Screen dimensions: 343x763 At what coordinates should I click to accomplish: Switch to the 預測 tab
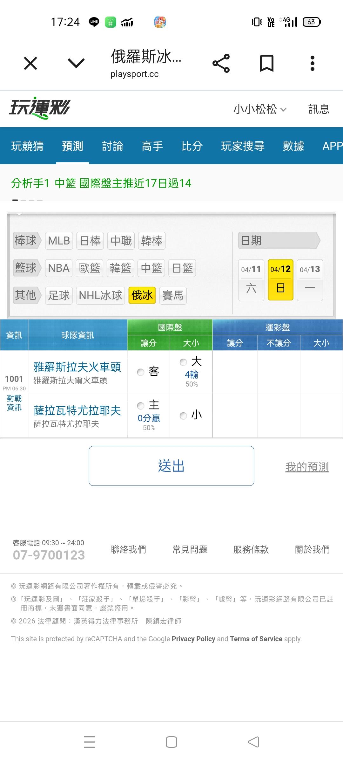tap(72, 146)
